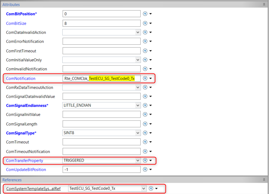Open the black arrow menu beside ComNotification
269x194 pixels.
coord(151,78)
